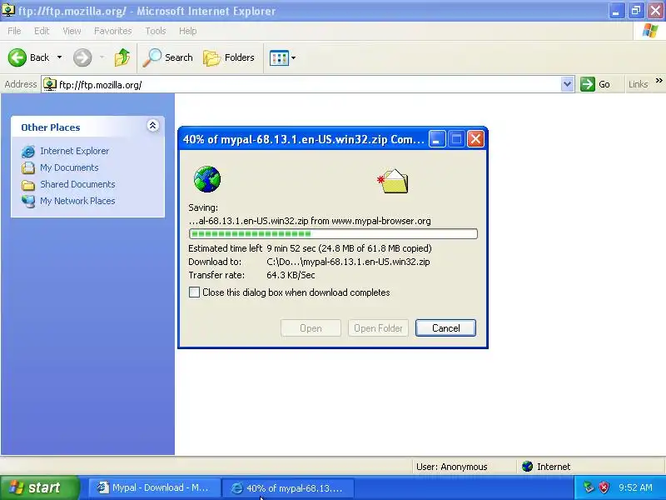Click the Shared Documents folder icon
Screen dimensions: 666x500
(28, 185)
